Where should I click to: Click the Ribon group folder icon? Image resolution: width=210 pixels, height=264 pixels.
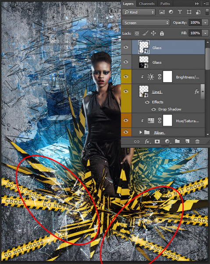click(x=147, y=132)
